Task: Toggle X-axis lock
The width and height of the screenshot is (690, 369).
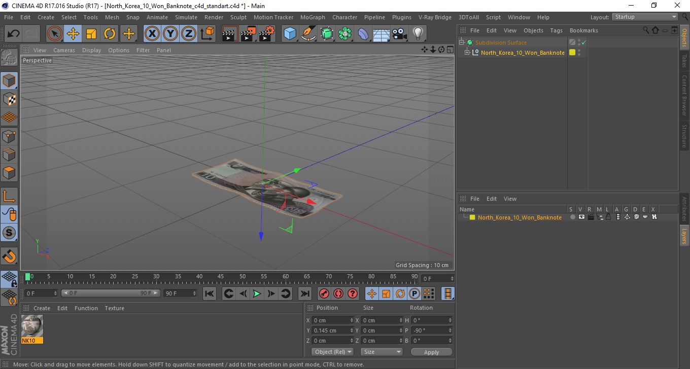Action: click(x=152, y=34)
